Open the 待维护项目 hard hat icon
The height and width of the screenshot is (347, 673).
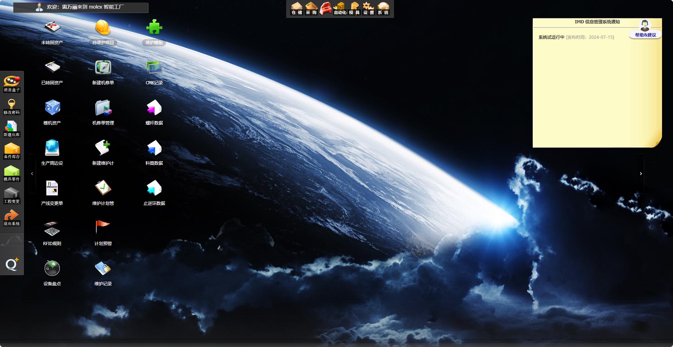tap(103, 31)
